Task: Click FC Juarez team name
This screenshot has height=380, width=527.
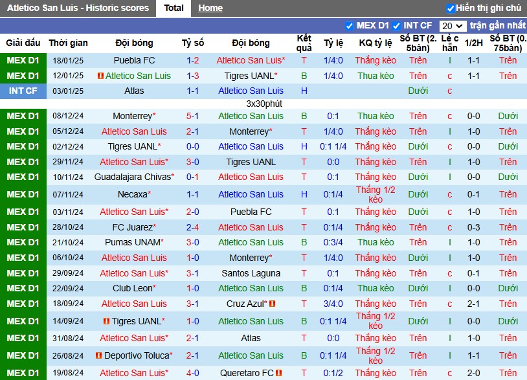Action: click(x=134, y=227)
